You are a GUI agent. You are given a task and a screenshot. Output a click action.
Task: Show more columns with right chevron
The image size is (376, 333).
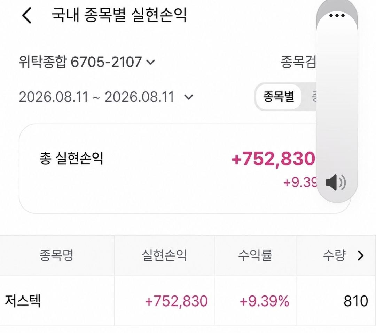360,255
